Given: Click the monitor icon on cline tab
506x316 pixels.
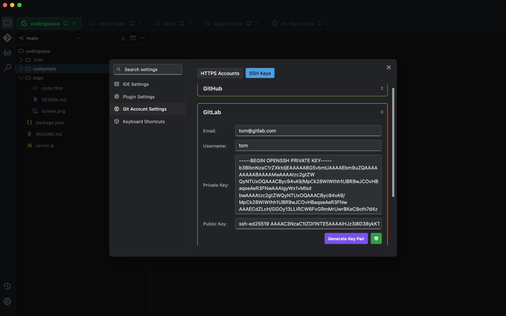Looking at the screenshot, I should point(181,23).
